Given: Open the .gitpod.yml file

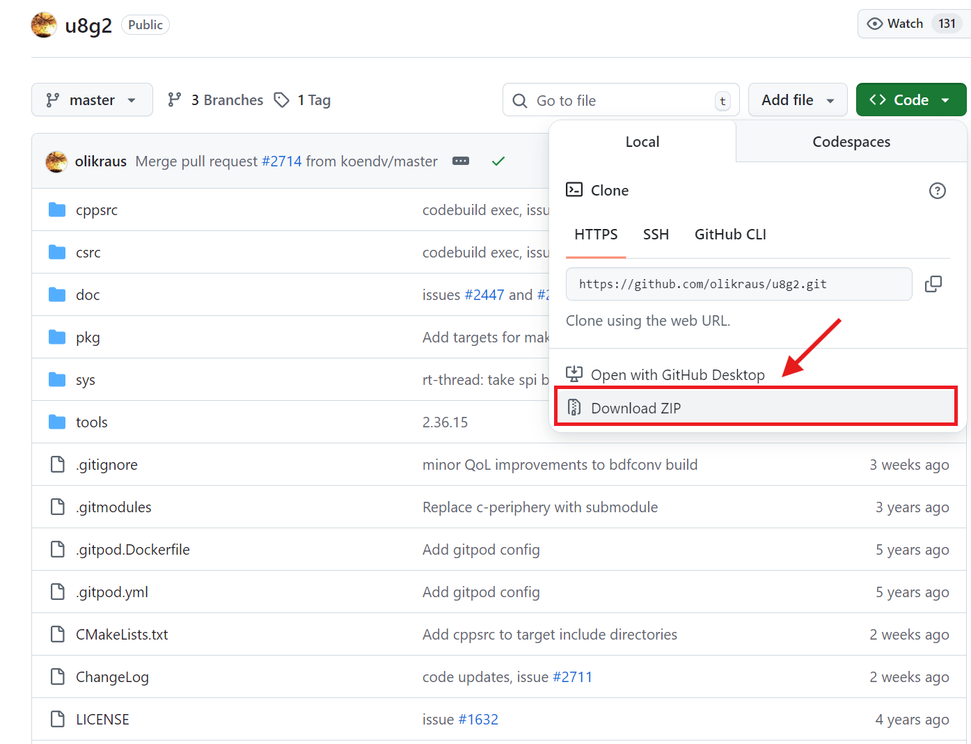Looking at the screenshot, I should point(112,592).
